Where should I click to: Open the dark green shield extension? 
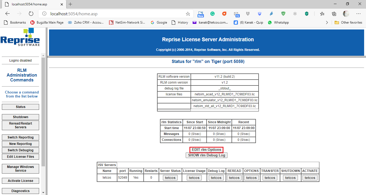[307, 14]
